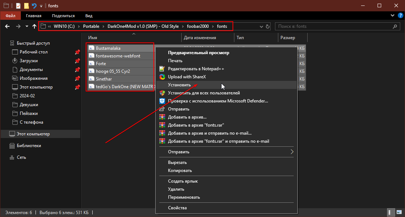Sort by the Размер column header
The image size is (405, 217).
(x=293, y=38)
